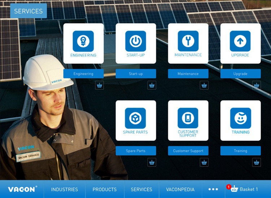Screen dimensions: 271x198
Task: Open the Vaconpedia tab
Action: click(180, 189)
